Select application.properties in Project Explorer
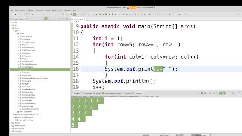 click(x=30, y=109)
